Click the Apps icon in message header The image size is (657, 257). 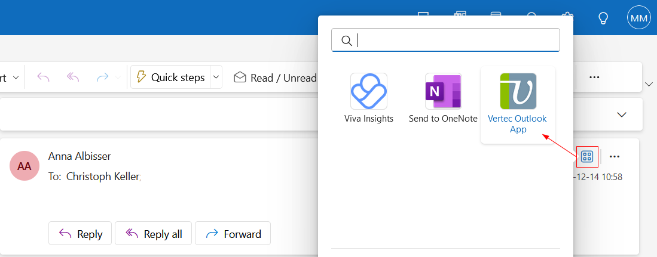point(587,157)
